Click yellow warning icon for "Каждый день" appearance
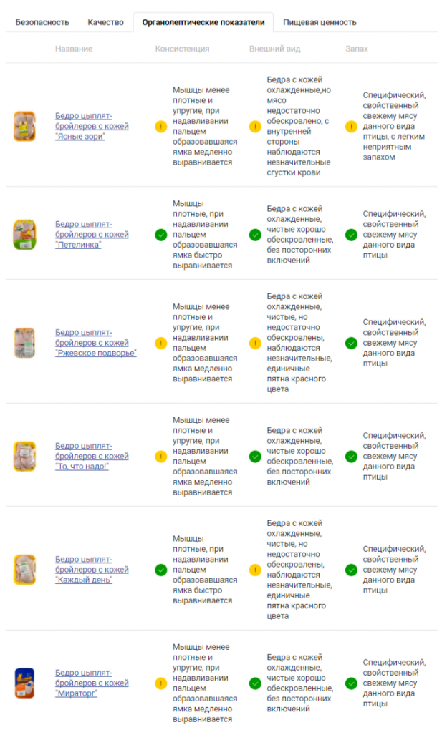442x730 pixels. pyautogui.click(x=255, y=570)
